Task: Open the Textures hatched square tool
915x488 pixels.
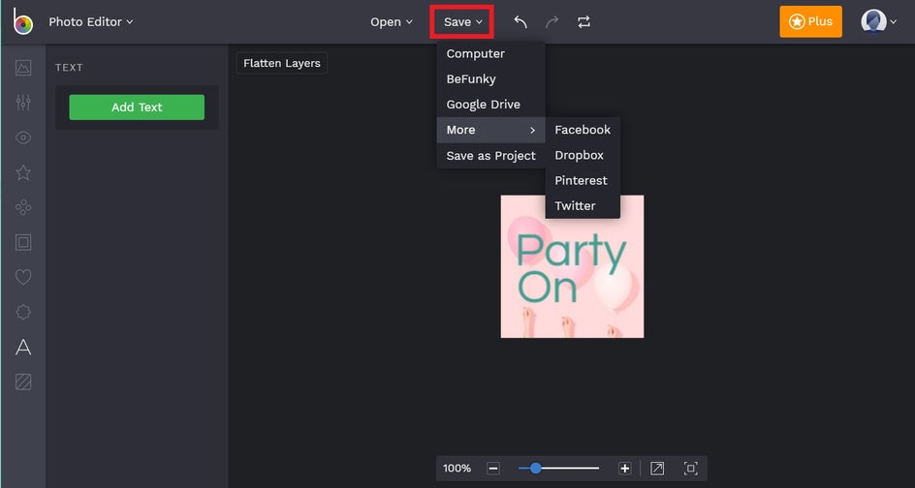Action: (23, 382)
